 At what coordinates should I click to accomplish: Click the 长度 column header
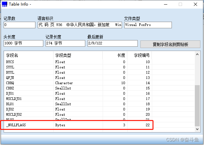pyautogui.click(x=115, y=56)
